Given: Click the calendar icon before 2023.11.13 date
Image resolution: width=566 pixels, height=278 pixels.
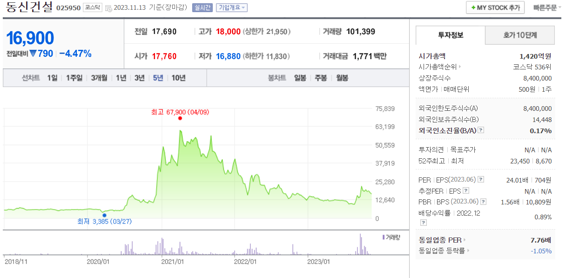Looking at the screenshot, I should tap(108, 8).
